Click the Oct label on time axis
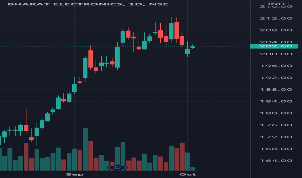Screen dimensions: 302x178 pyautogui.click(x=188, y=174)
